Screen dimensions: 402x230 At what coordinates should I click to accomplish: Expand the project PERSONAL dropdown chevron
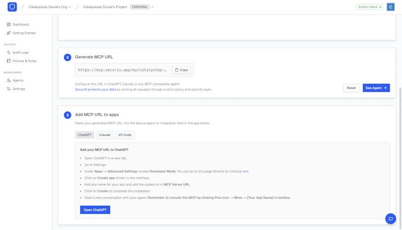coord(152,7)
